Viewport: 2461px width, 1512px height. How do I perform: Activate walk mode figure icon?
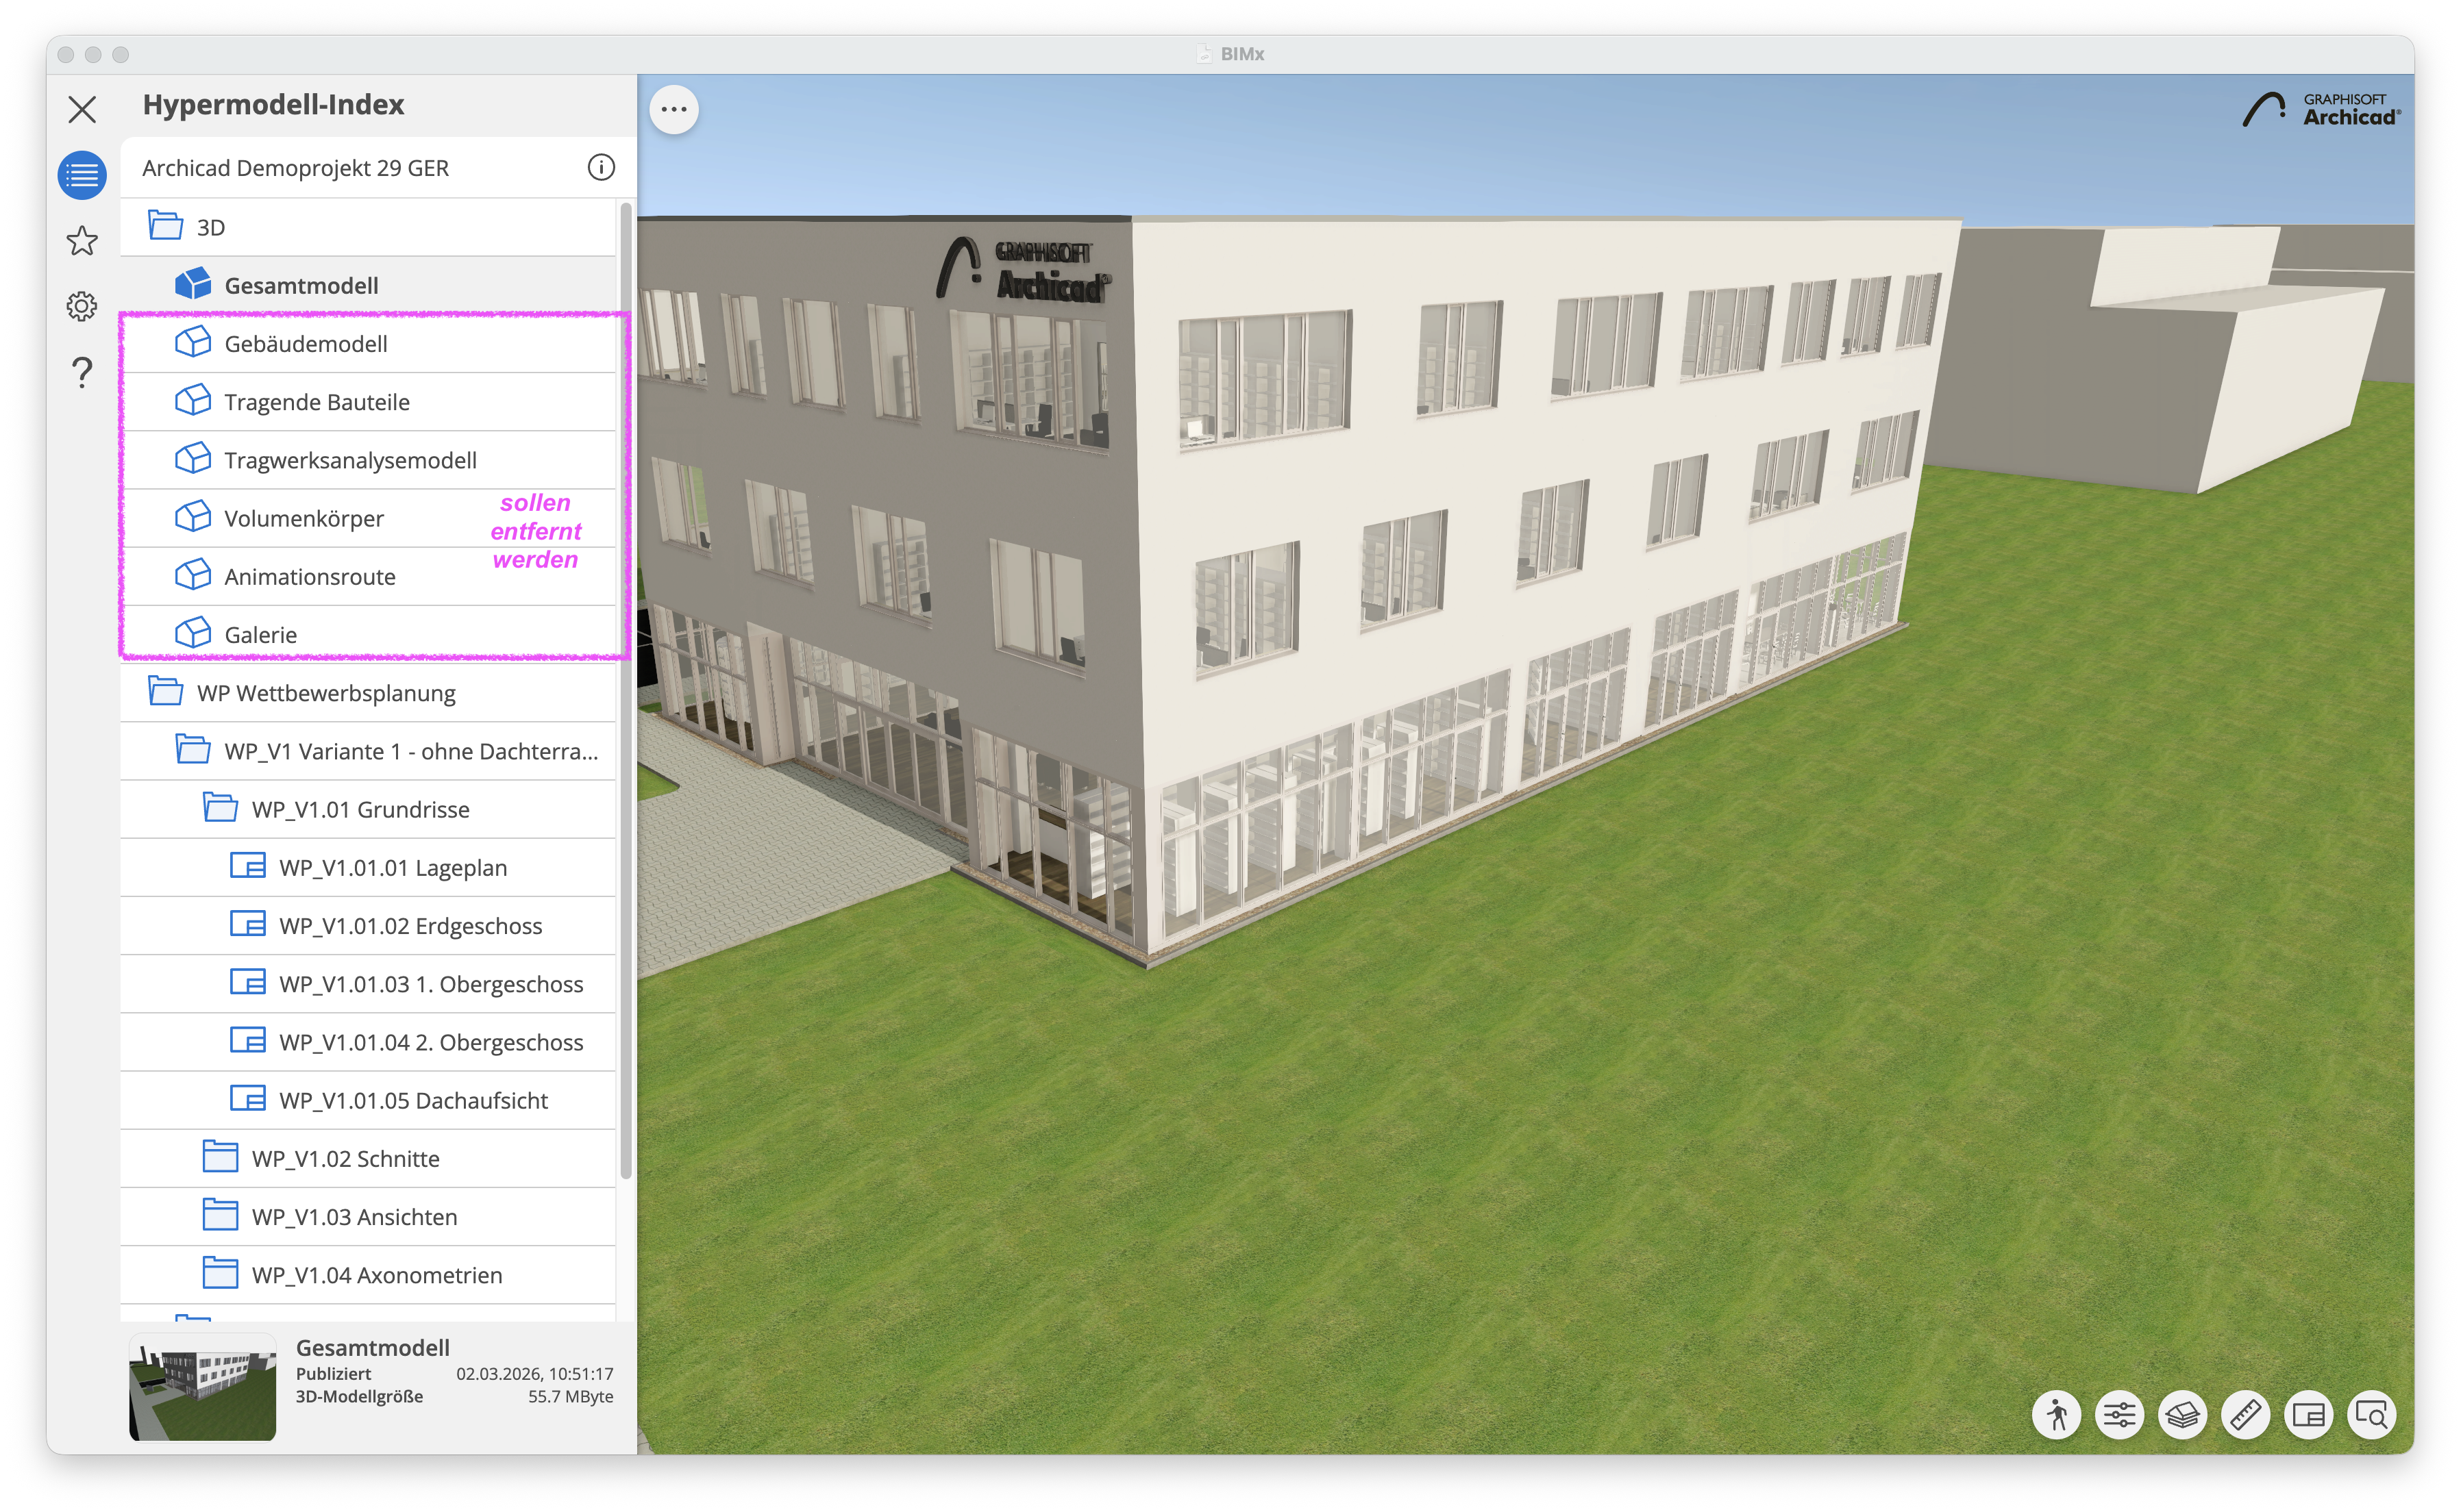pos(2057,1415)
